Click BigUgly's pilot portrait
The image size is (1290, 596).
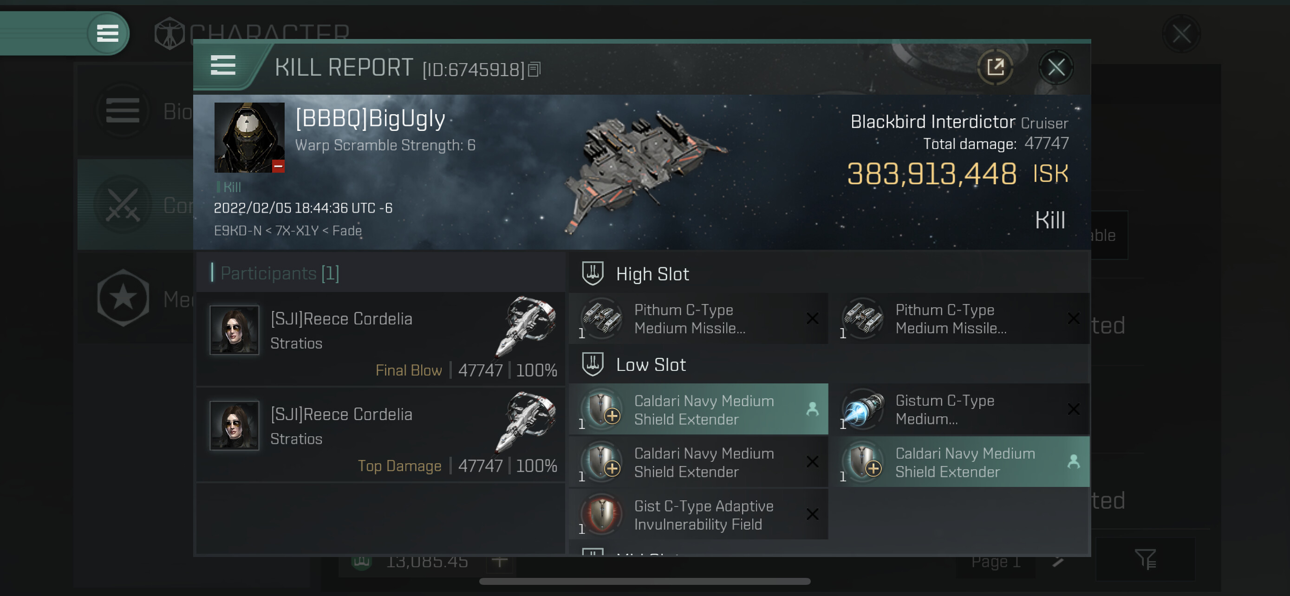(x=249, y=137)
